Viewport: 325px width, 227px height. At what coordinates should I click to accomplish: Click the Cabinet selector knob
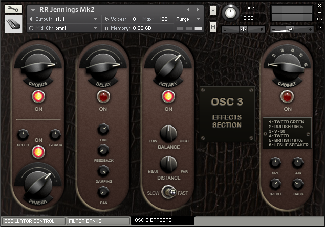tap(287, 66)
